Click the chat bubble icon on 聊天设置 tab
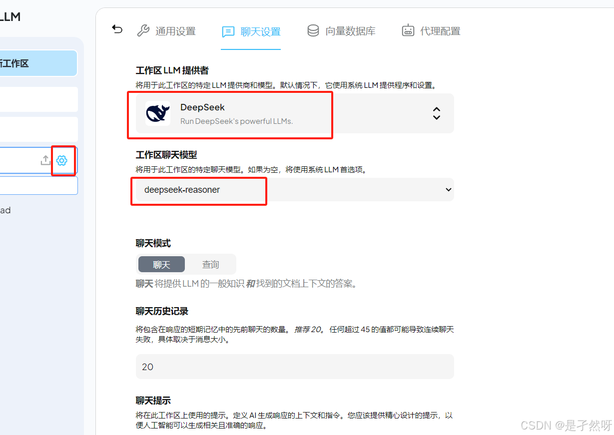Viewport: 614px width, 435px height. tap(228, 31)
